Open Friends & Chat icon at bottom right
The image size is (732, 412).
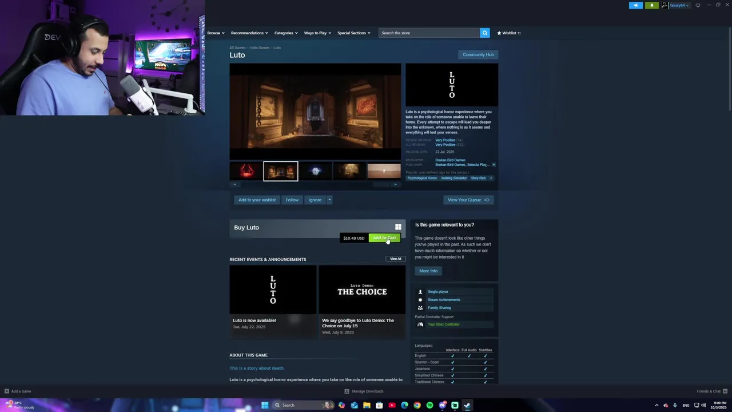pos(725,391)
